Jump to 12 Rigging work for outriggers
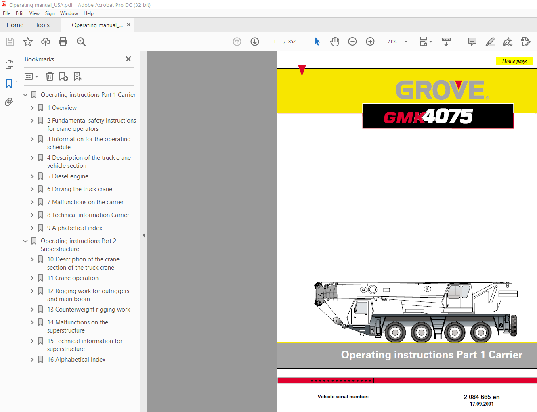The image size is (537, 412). click(x=88, y=295)
